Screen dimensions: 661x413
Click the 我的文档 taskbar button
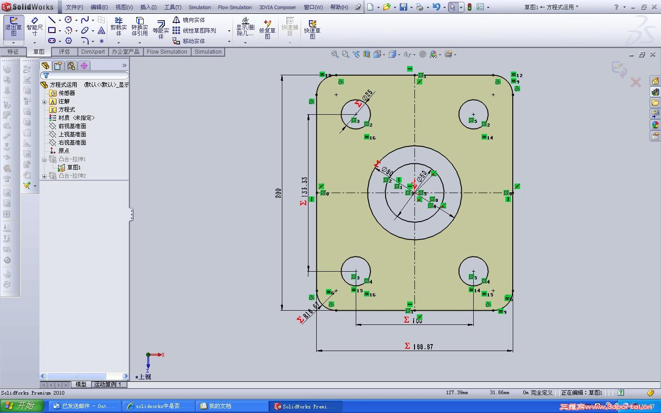click(232, 406)
